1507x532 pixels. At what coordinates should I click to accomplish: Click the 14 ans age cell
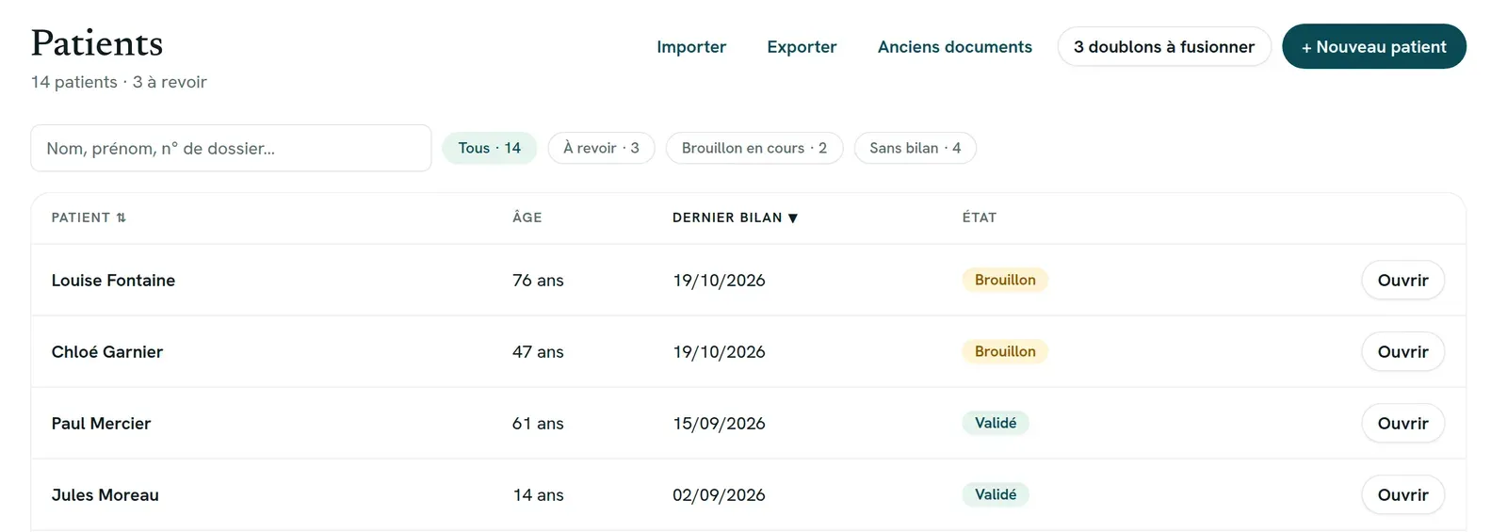(x=538, y=494)
